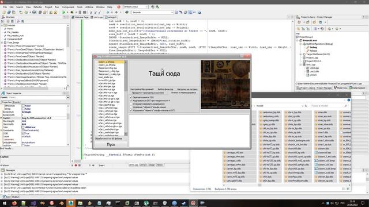Open the Tools menu
The width and height of the screenshot is (369, 207).
pyautogui.click(x=80, y=7)
